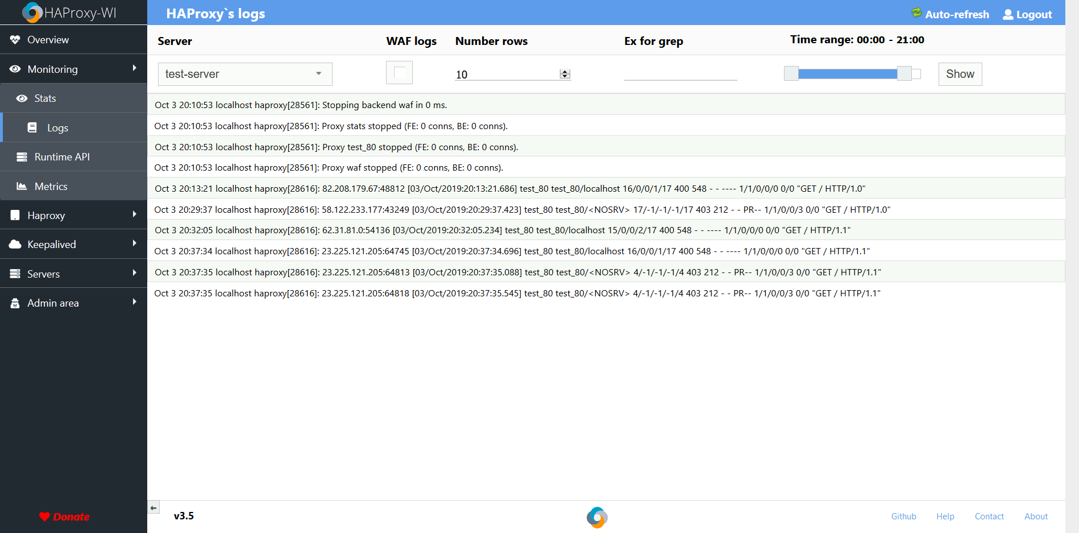Click the HAProxy-WI logo icon

[x=32, y=13]
